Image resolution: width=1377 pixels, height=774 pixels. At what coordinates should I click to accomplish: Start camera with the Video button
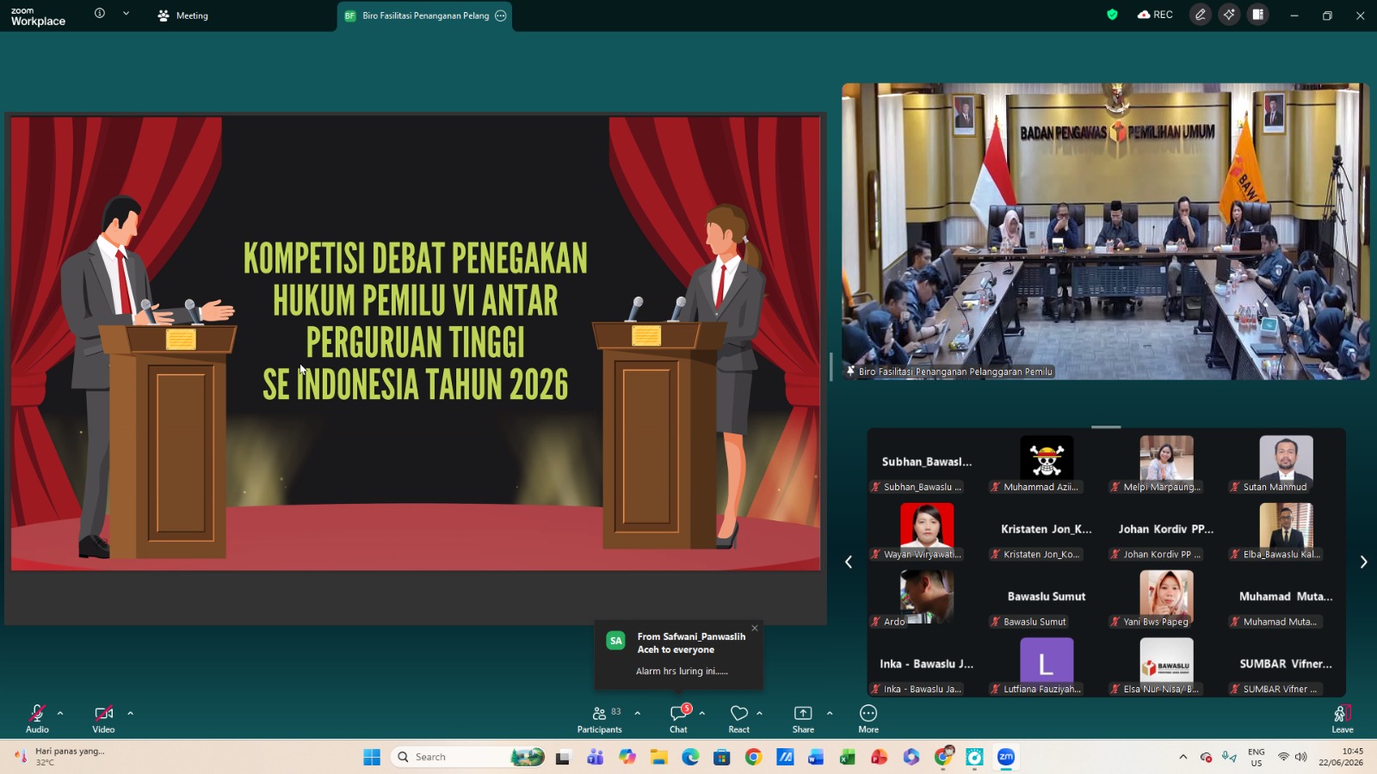pos(103,718)
